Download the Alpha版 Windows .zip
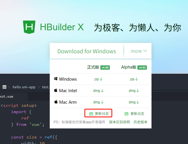188x144 pixels. coord(133,79)
